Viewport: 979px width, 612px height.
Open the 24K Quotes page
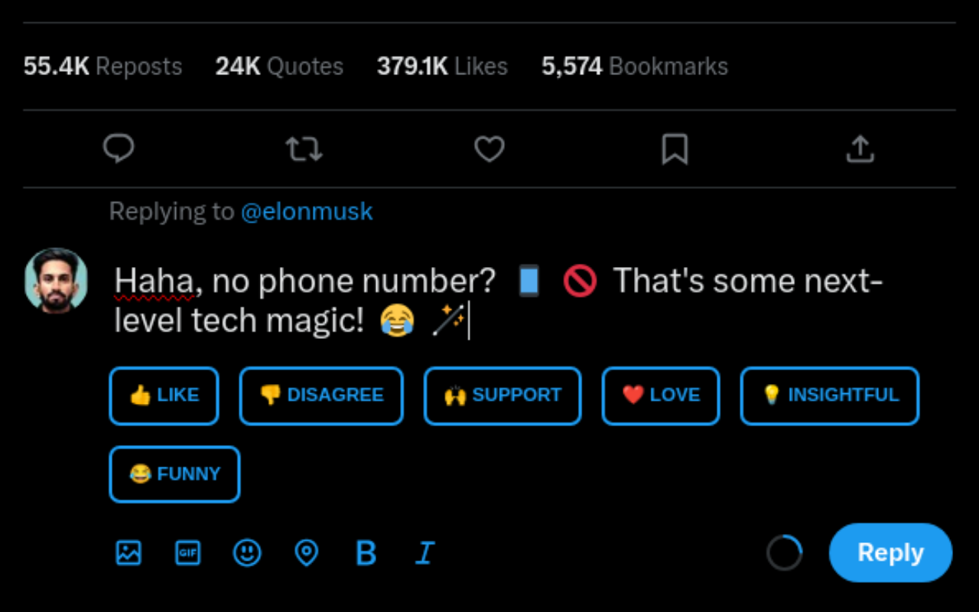pos(278,66)
